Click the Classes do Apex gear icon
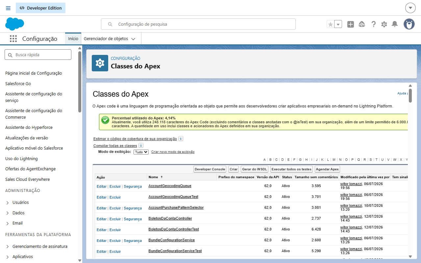This screenshot has width=421, height=263. (x=100, y=63)
